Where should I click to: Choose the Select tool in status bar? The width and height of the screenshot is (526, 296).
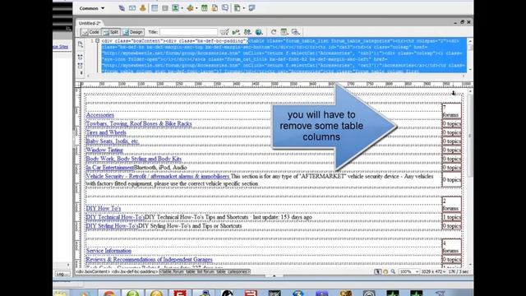tap(378, 271)
